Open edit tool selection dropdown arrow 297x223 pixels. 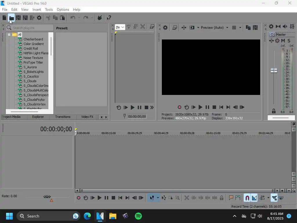158,198
